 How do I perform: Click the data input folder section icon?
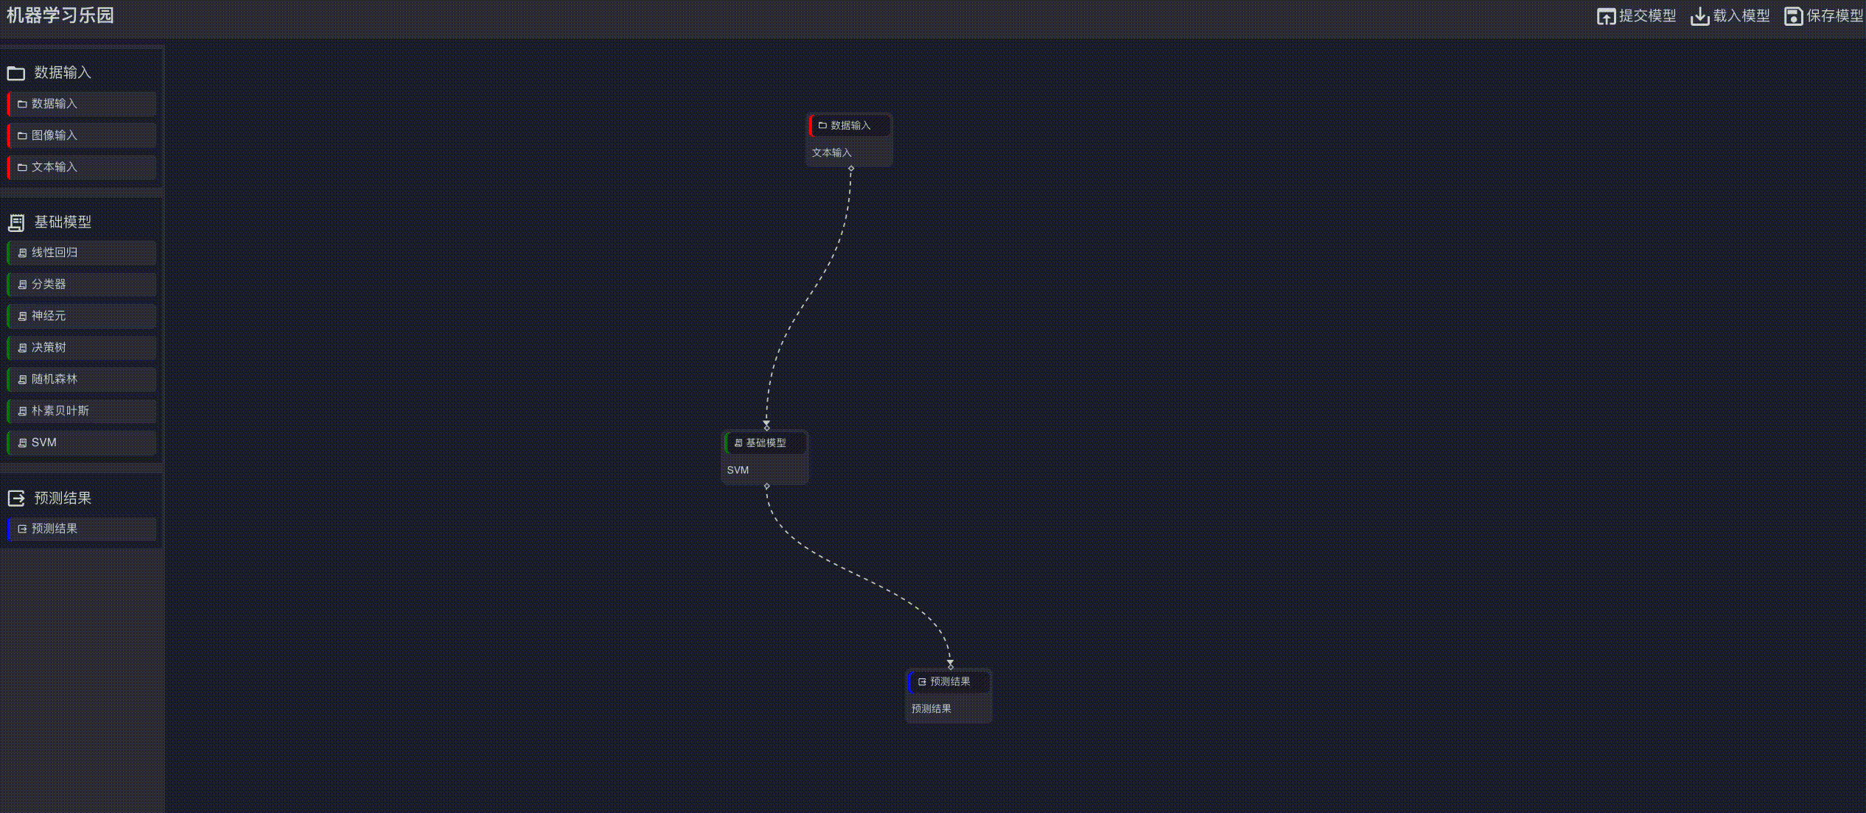tap(16, 73)
